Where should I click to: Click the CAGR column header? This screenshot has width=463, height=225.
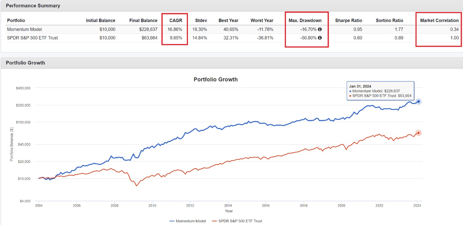click(x=176, y=20)
